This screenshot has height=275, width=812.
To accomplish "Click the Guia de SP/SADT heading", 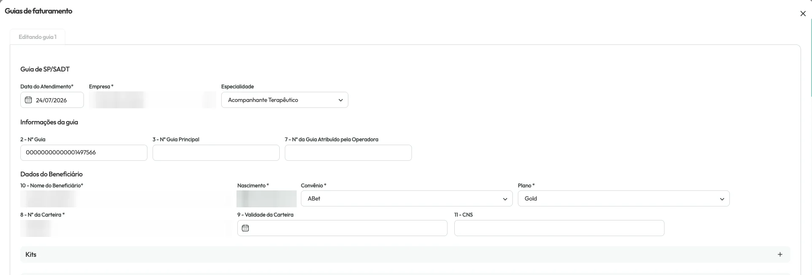I will pyautogui.click(x=45, y=69).
